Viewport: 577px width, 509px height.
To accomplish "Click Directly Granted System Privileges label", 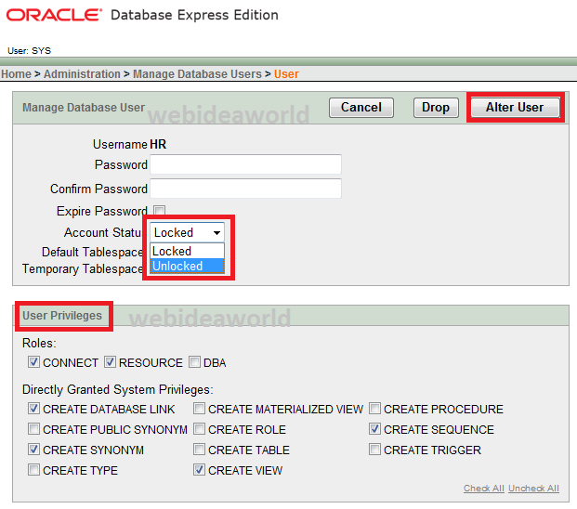I will (118, 389).
